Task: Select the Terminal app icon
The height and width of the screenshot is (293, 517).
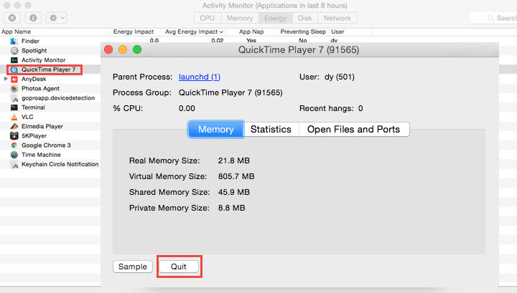Action: 14,107
